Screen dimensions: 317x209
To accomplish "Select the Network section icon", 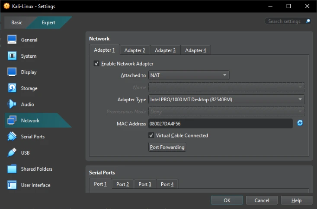I will click(x=12, y=120).
